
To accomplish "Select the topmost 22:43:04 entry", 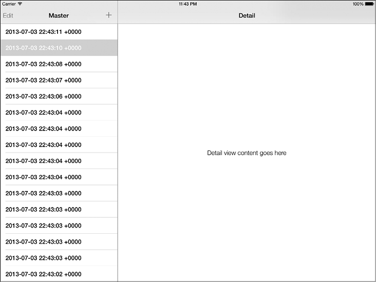I will pyautogui.click(x=44, y=112).
